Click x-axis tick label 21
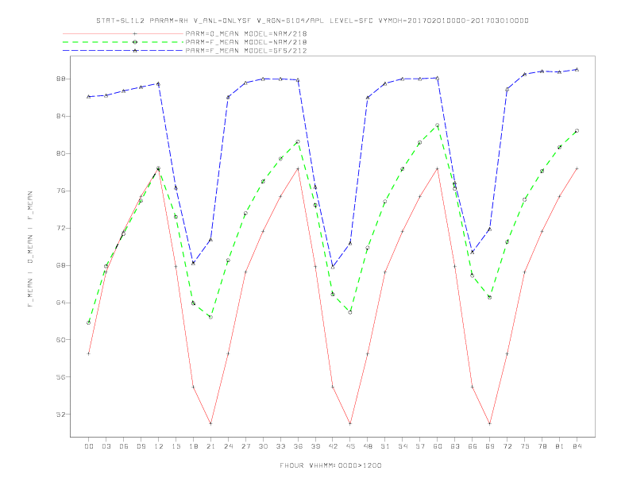 tap(210, 446)
